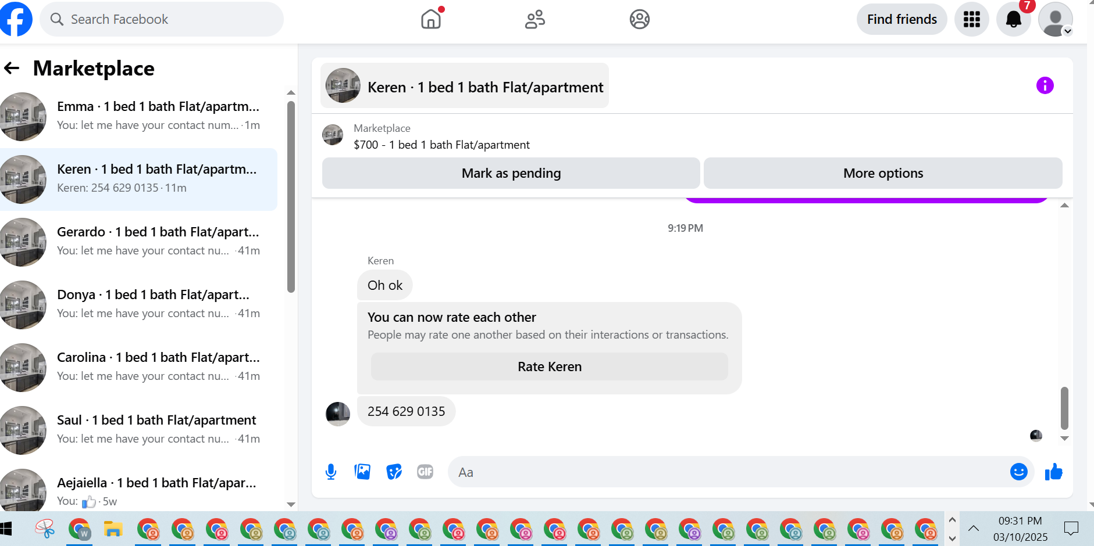This screenshot has height=546, width=1094.
Task: Open Donya's conversation in the list
Action: tap(138, 304)
